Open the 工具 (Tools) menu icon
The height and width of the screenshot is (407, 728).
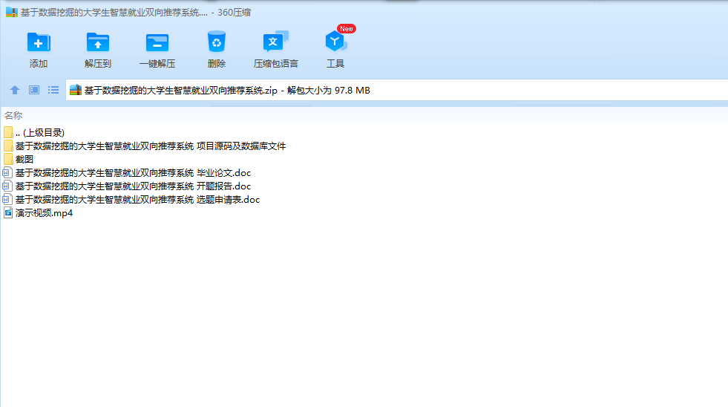[x=335, y=42]
